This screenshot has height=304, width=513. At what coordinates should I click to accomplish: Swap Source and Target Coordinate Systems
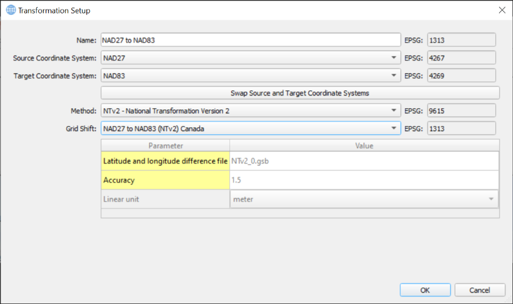(300, 93)
